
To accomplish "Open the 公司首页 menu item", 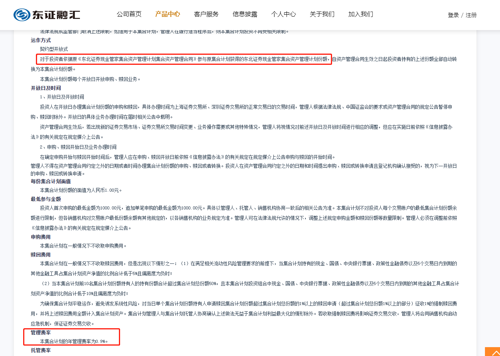I will coord(129,14).
